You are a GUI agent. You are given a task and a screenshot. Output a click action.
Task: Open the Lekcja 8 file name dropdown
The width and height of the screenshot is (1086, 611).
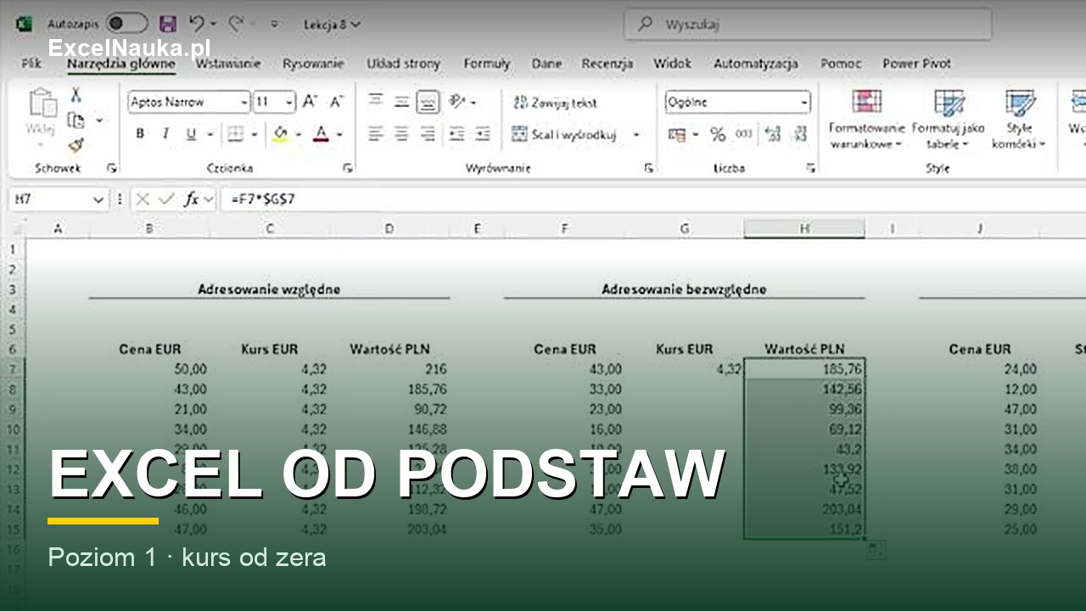(x=332, y=24)
